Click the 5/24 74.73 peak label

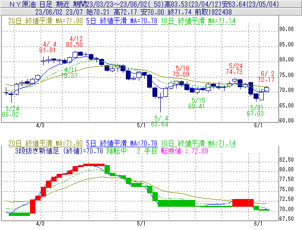[x=234, y=69]
